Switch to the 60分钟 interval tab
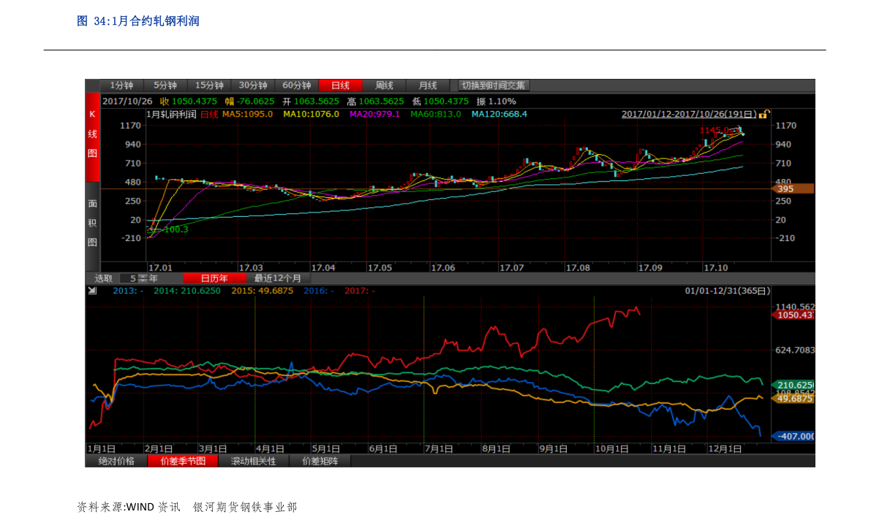The height and width of the screenshot is (528, 871). [296, 85]
